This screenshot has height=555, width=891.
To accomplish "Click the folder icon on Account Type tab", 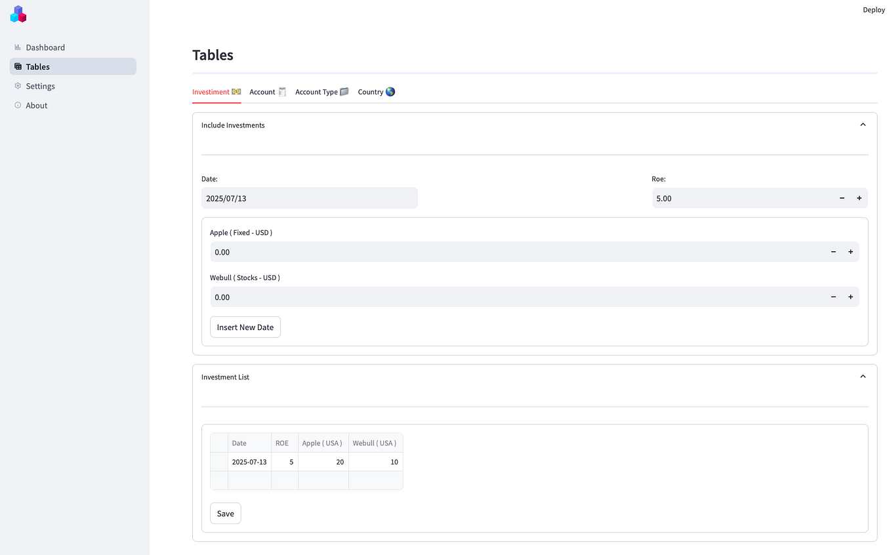I will [344, 91].
